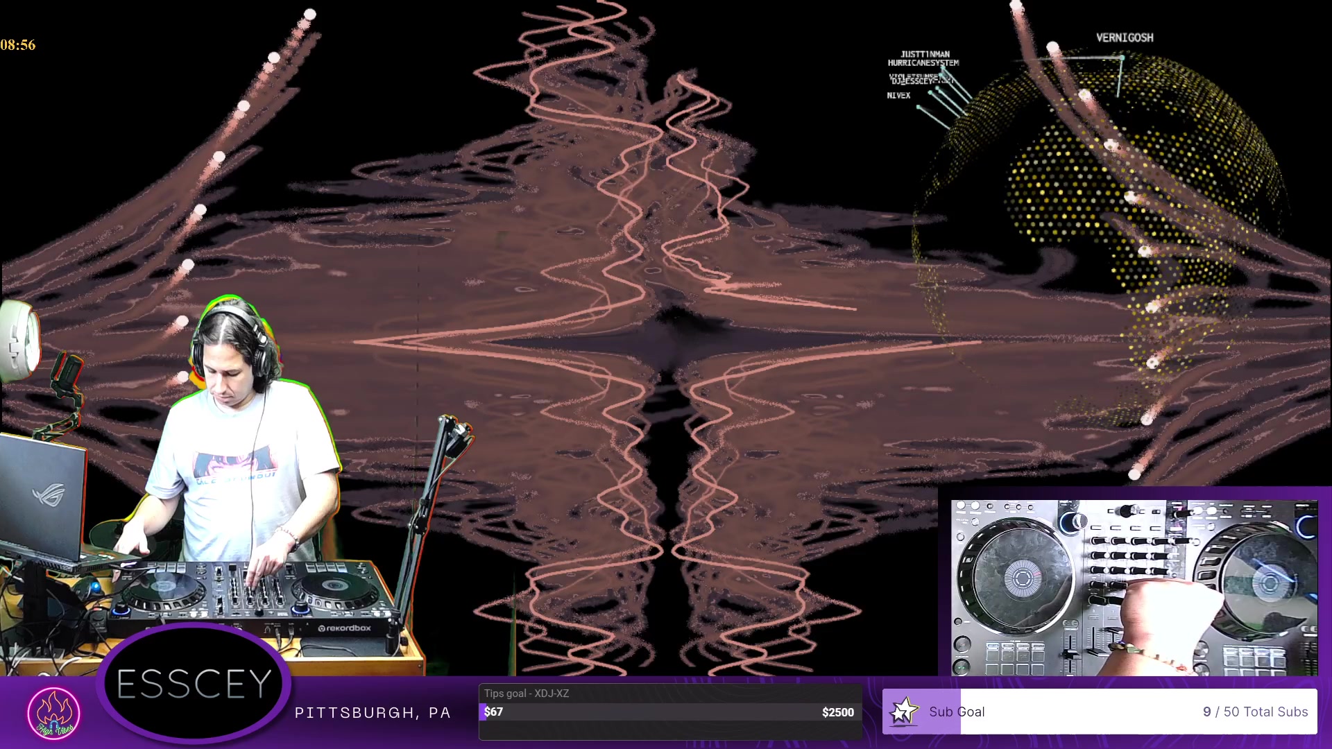The width and height of the screenshot is (1332, 749).
Task: Click the NIVEX viewer label
Action: [898, 96]
